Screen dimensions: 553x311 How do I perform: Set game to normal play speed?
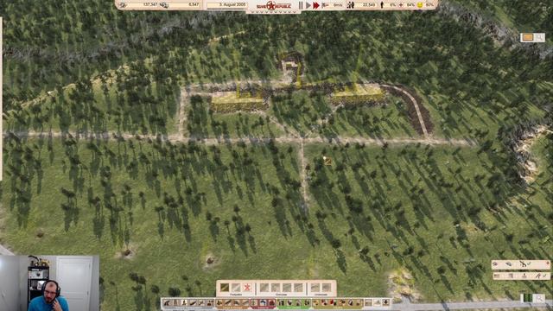308,5
